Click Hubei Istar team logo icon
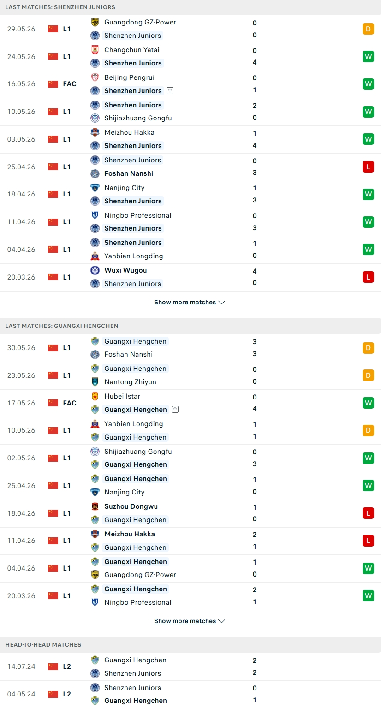The height and width of the screenshot is (708, 381). tap(95, 396)
